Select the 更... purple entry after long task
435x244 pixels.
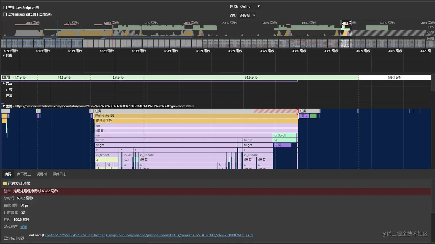(x=304, y=116)
